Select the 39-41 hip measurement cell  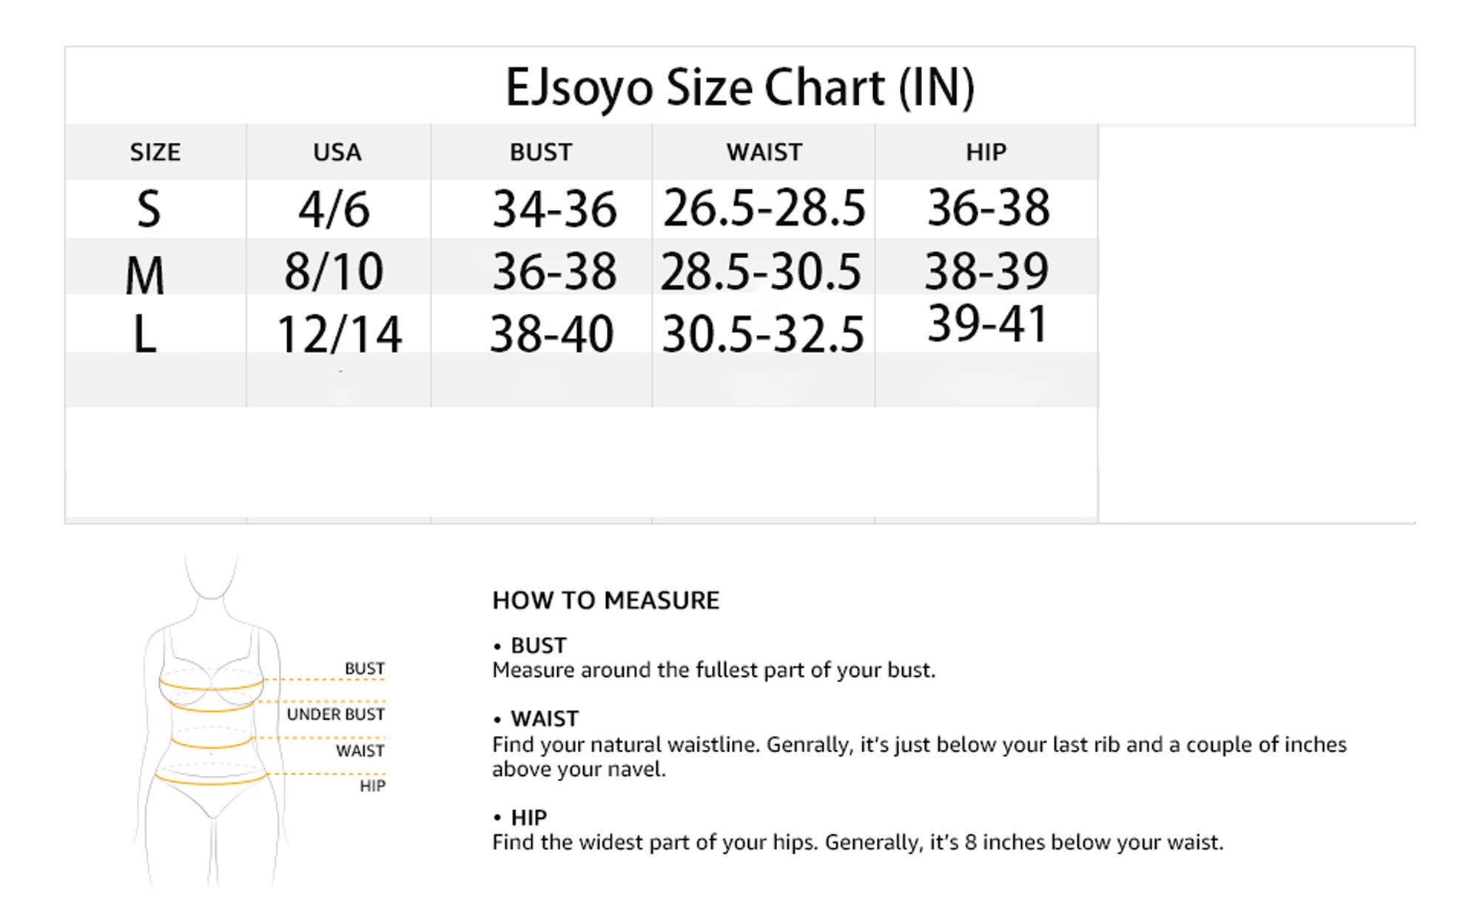click(987, 324)
